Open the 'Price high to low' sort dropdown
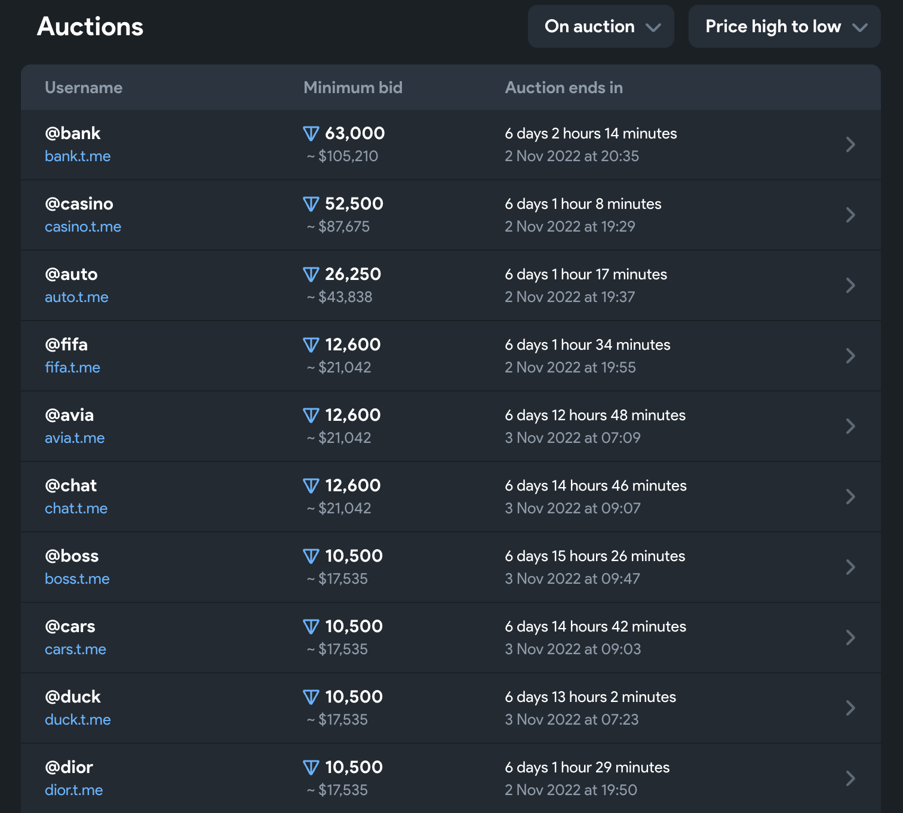Screen dimensions: 903x813 click(x=784, y=26)
